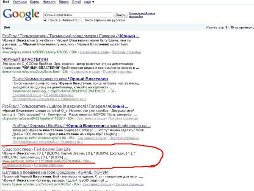Click the Результаты 1 - 10 count text
This screenshot has height=191, width=254.
(230, 28)
